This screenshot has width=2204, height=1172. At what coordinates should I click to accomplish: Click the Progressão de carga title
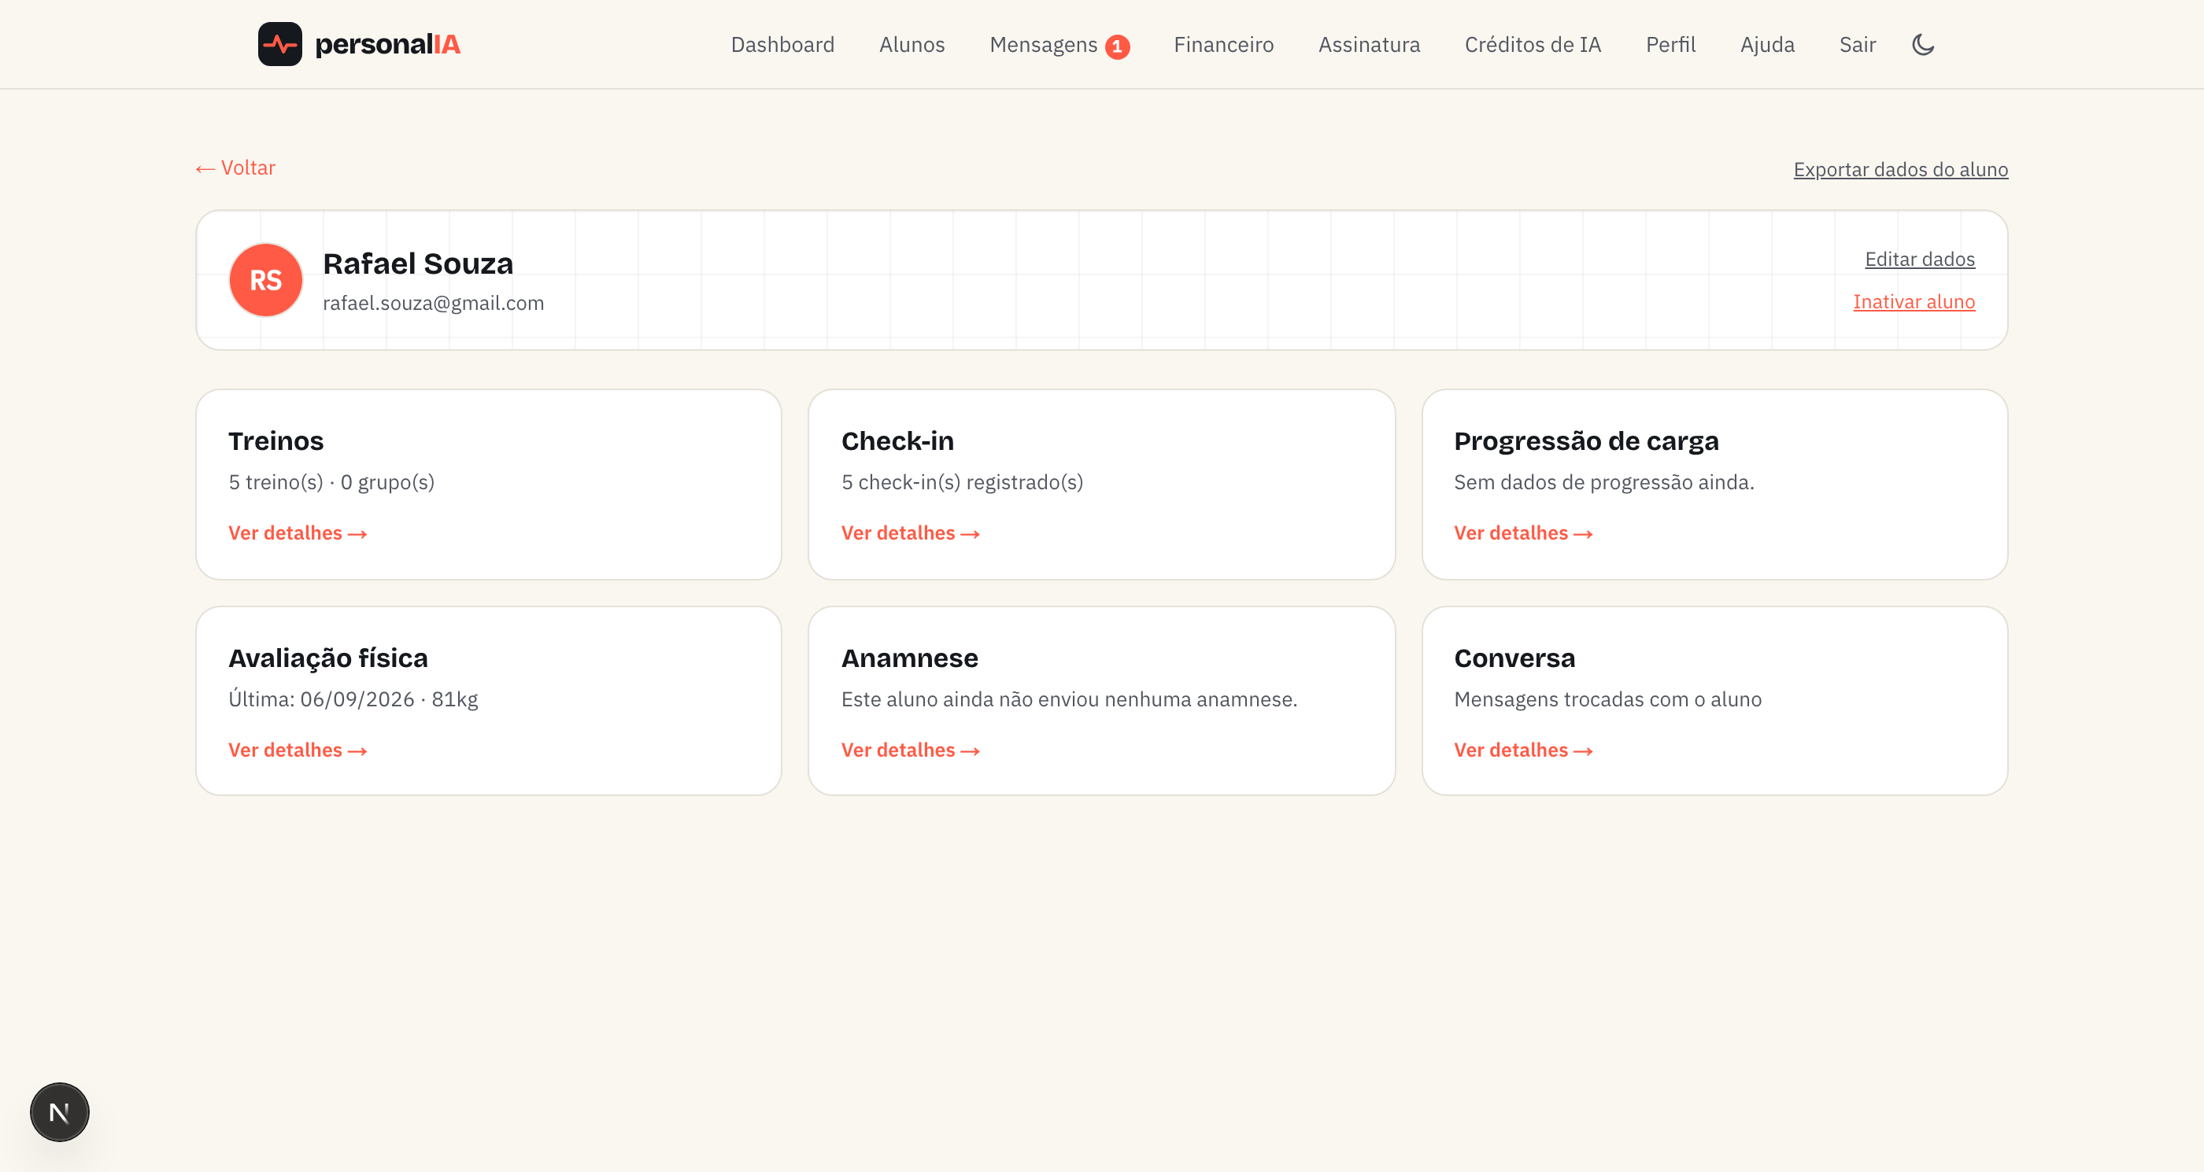point(1585,440)
